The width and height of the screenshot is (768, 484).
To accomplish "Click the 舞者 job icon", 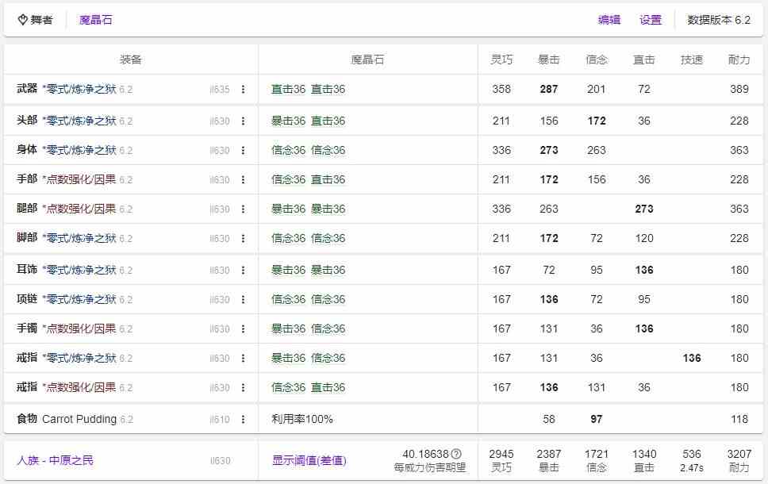I will click(x=22, y=20).
